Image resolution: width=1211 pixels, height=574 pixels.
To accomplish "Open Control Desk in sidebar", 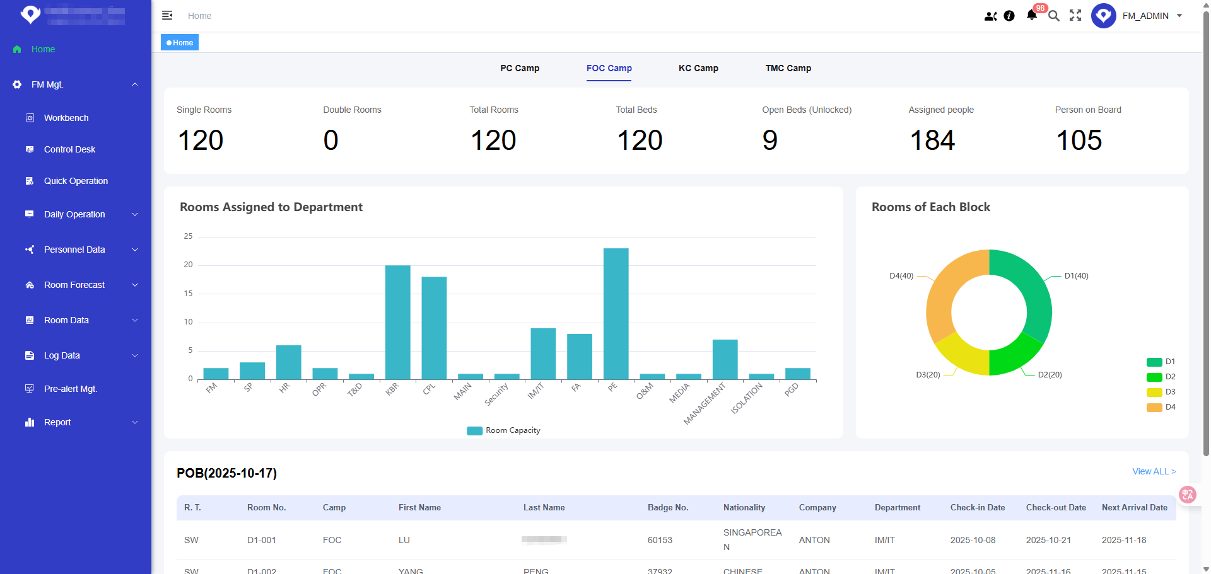I will 69,149.
